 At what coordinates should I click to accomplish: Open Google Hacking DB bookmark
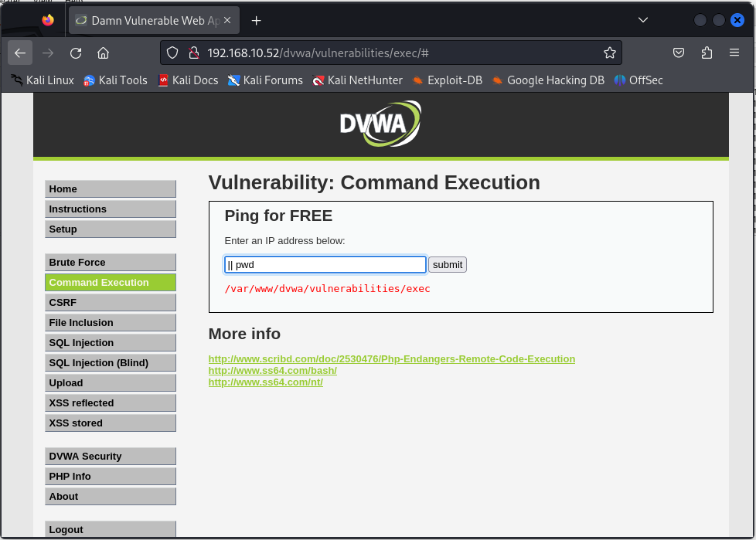pyautogui.click(x=548, y=80)
